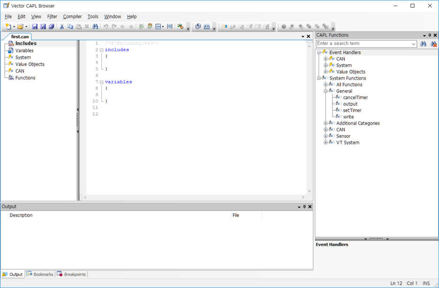Select the setTimer function
The height and width of the screenshot is (288, 439).
(x=352, y=110)
